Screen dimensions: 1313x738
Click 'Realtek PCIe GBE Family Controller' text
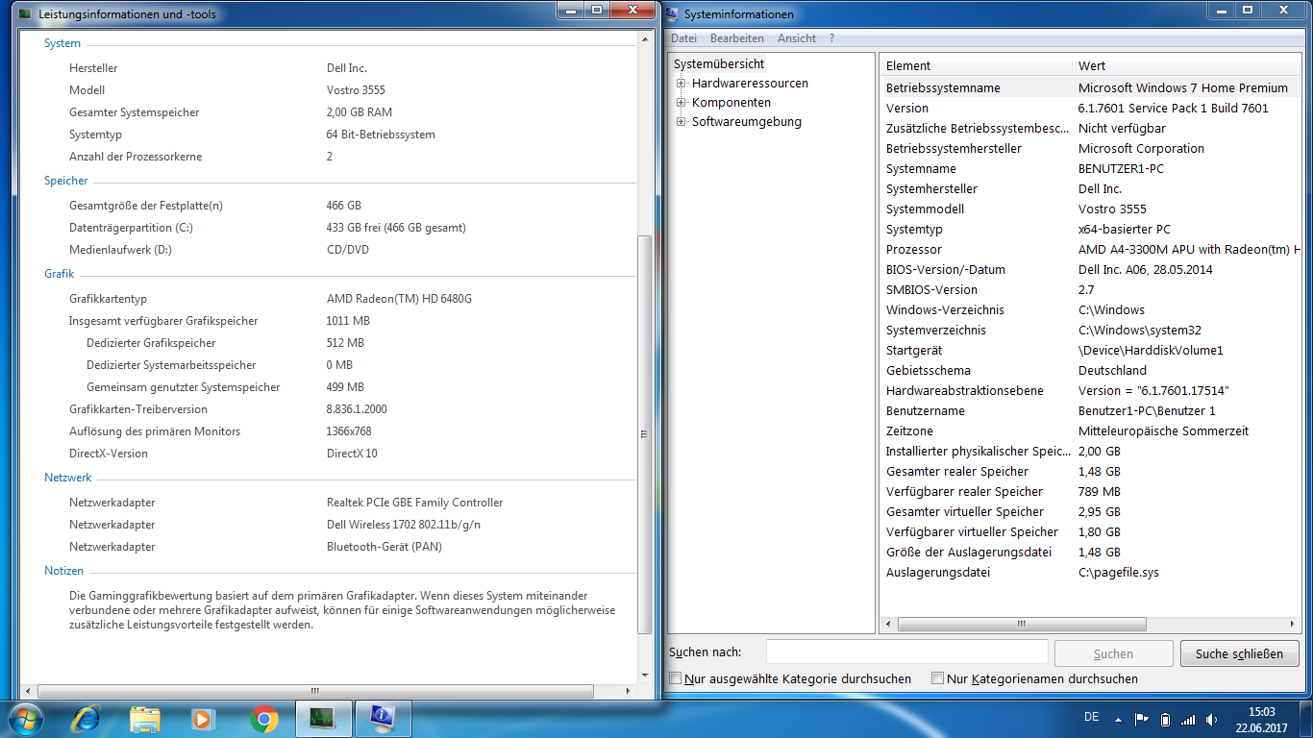point(414,503)
